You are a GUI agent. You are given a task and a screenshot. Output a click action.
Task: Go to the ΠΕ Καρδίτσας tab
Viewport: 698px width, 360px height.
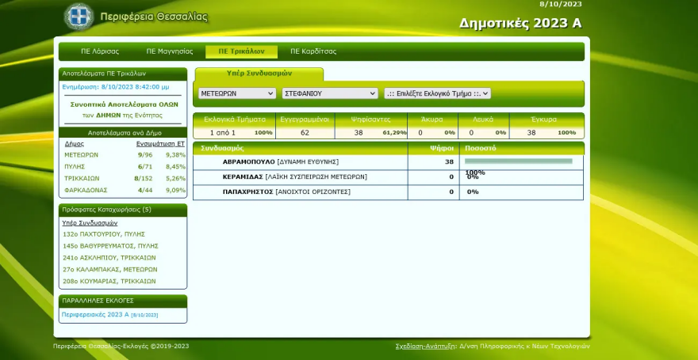(313, 51)
